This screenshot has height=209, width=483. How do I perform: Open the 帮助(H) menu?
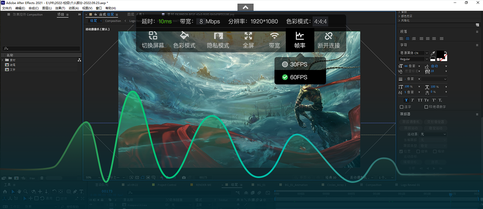pyautogui.click(x=110, y=8)
